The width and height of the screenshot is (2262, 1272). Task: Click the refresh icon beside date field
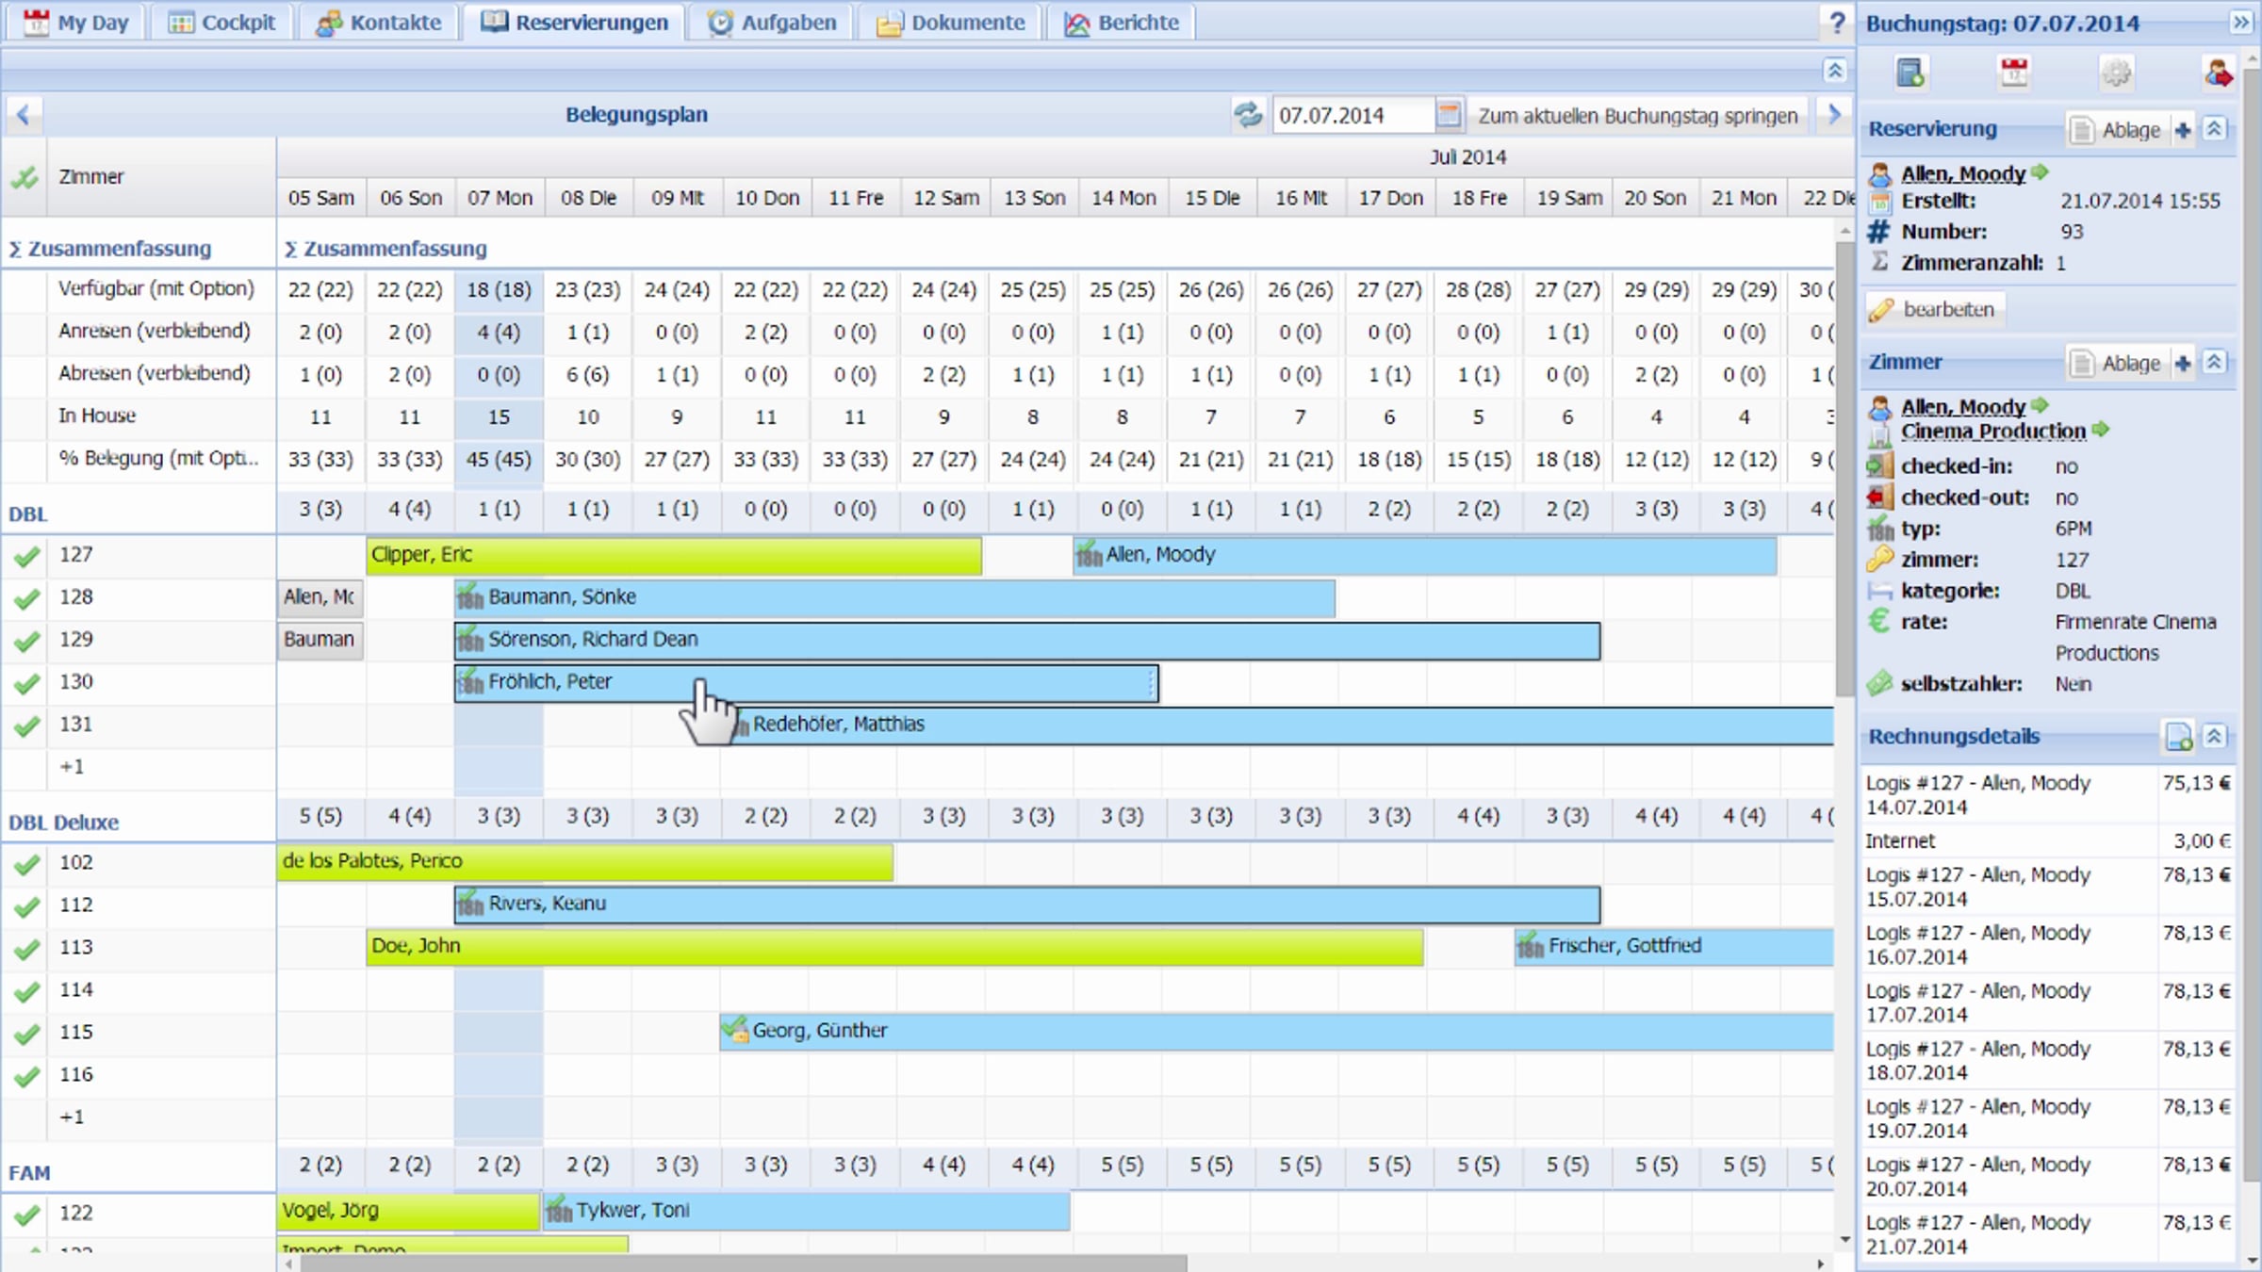[1248, 115]
